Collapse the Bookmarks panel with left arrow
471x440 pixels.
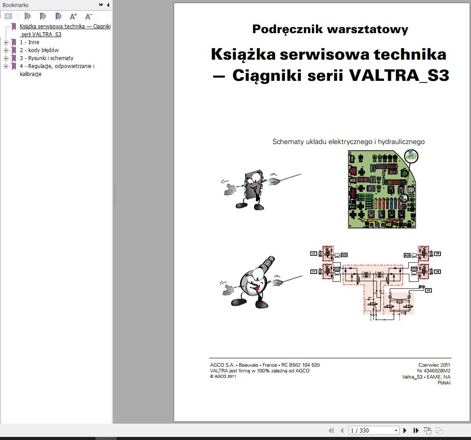108,5
